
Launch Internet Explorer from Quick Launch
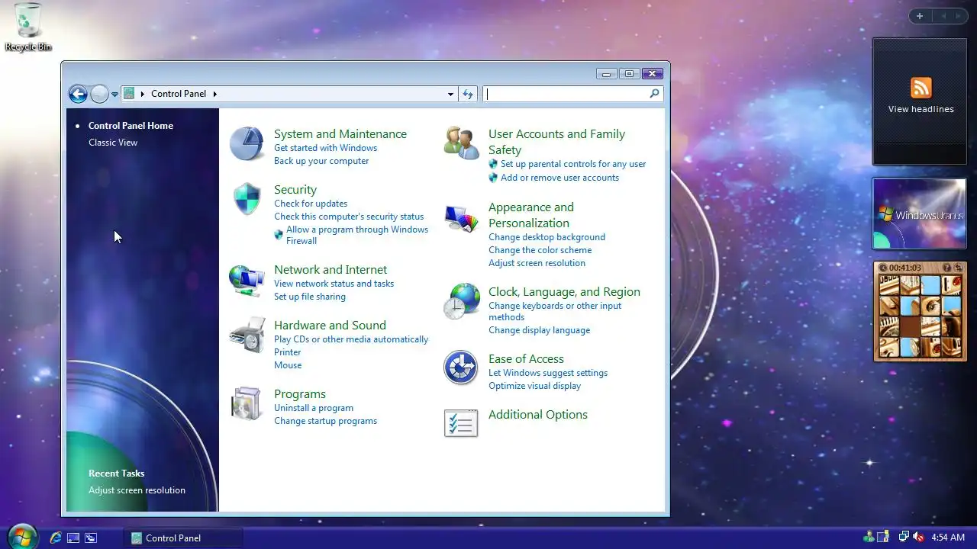coord(56,538)
